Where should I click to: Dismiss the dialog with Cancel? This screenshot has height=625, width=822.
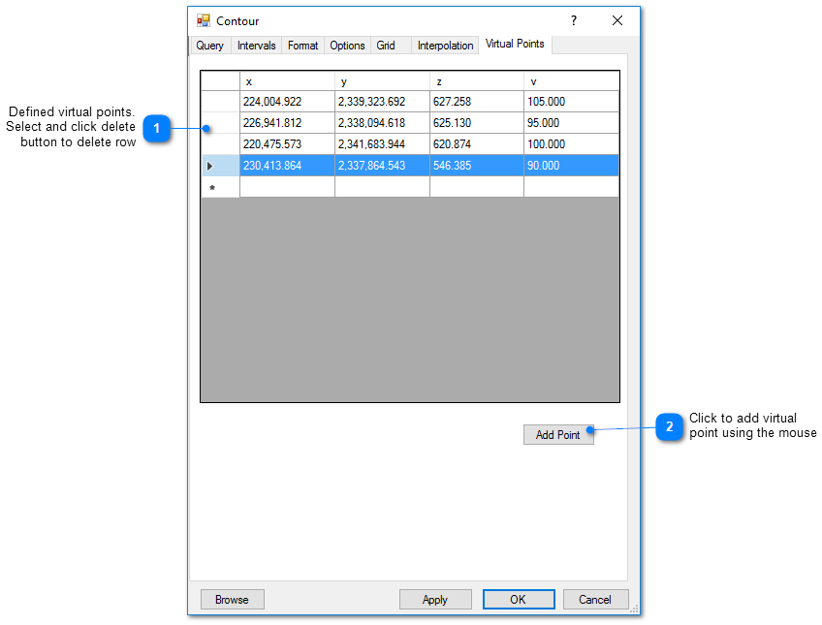595,599
